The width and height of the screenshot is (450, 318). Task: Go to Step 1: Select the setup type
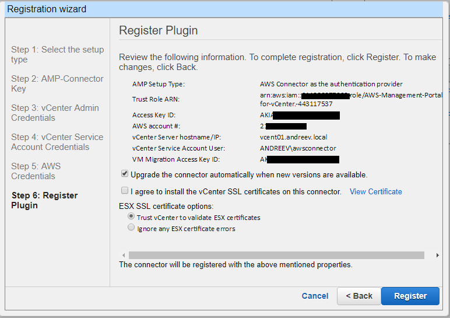(x=57, y=54)
